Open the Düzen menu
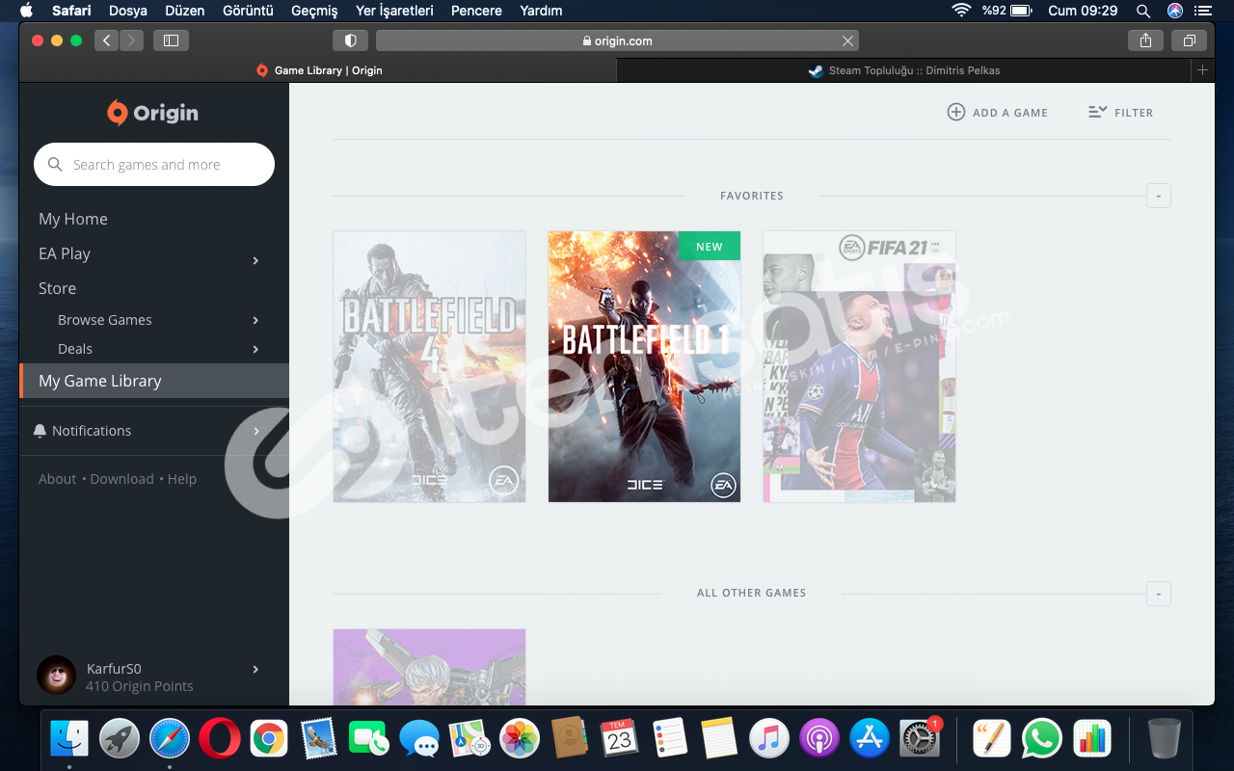 click(x=185, y=11)
